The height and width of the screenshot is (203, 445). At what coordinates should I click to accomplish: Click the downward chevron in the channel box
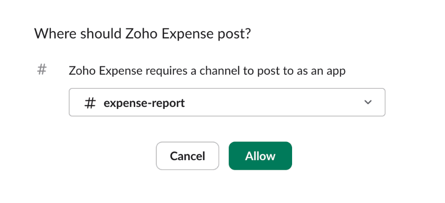[369, 102]
